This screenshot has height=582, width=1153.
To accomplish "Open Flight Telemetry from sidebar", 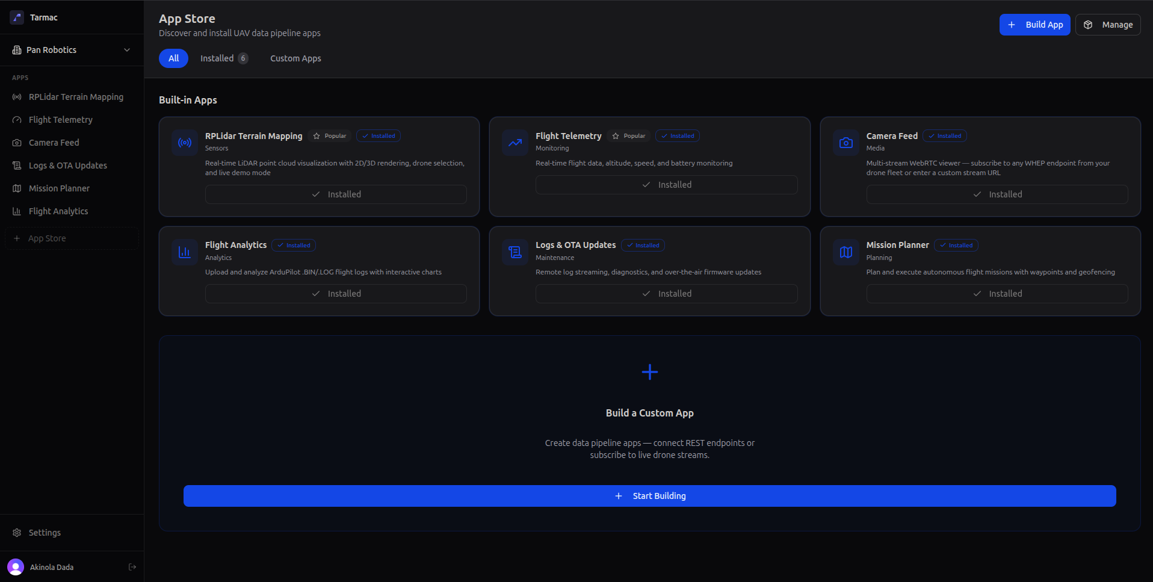I will point(72,120).
